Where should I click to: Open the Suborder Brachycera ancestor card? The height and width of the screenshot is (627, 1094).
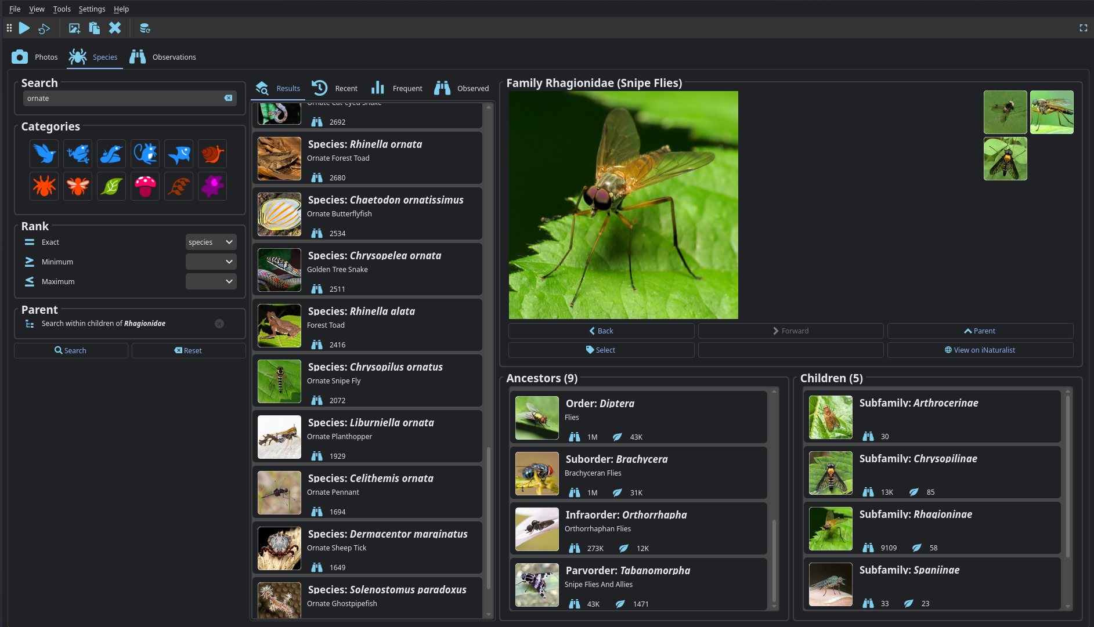638,473
